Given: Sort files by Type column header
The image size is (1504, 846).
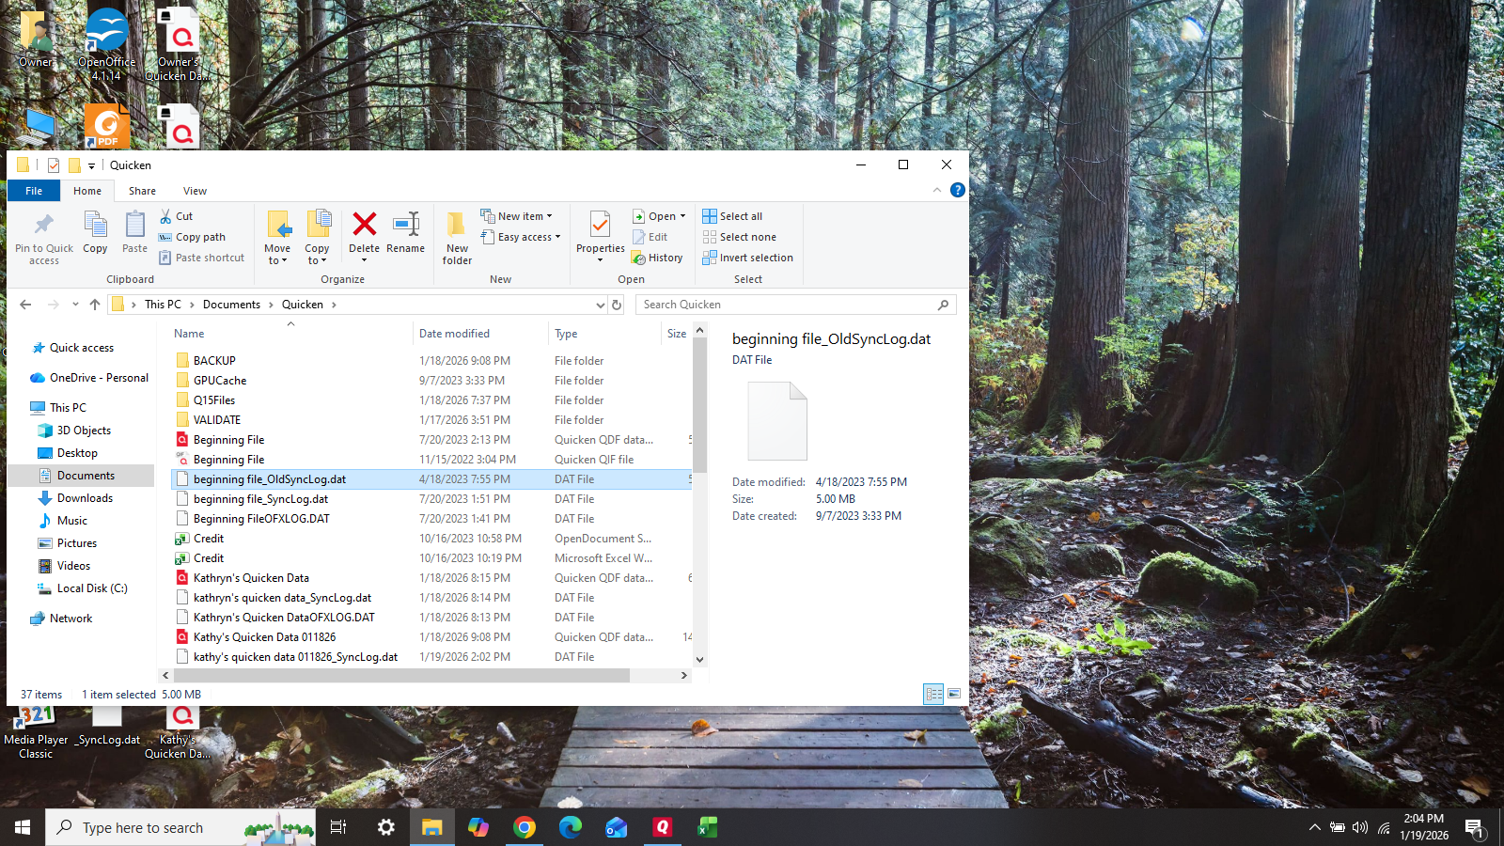Looking at the screenshot, I should (605, 334).
